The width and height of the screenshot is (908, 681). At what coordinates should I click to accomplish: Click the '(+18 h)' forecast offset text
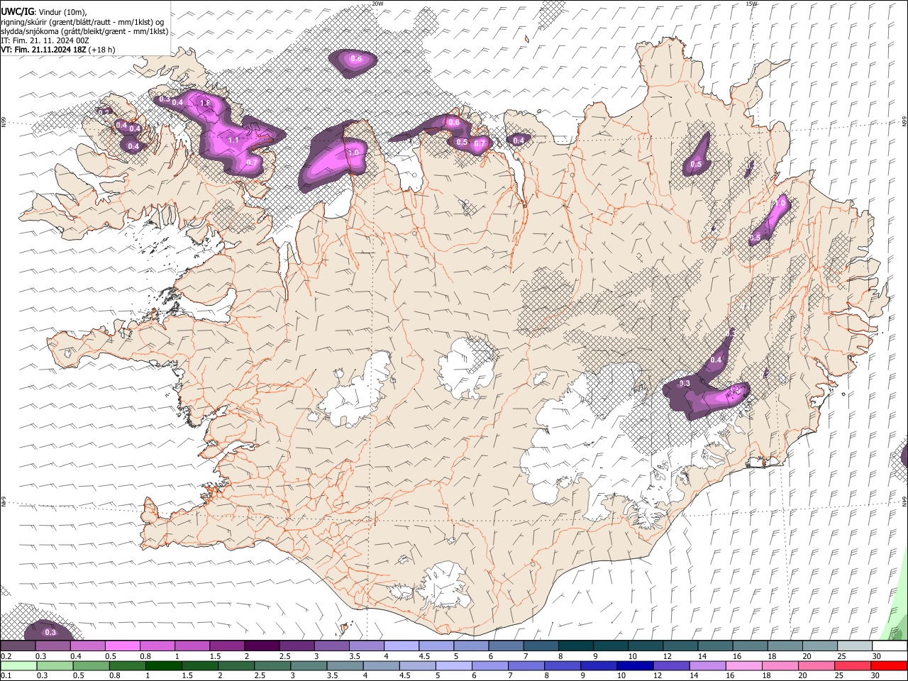click(102, 50)
